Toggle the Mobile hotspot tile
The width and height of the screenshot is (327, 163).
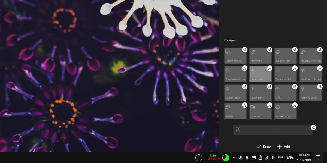(x=311, y=74)
